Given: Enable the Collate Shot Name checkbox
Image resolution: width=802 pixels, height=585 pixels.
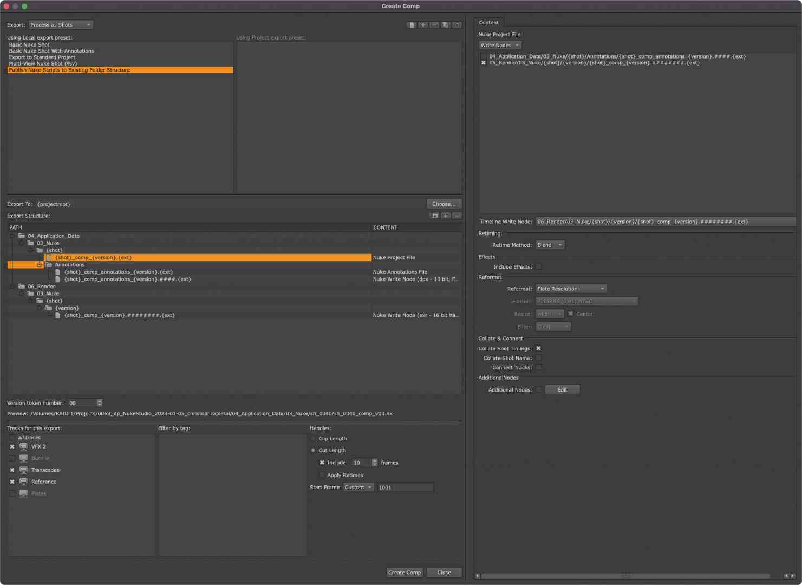Looking at the screenshot, I should pos(539,358).
